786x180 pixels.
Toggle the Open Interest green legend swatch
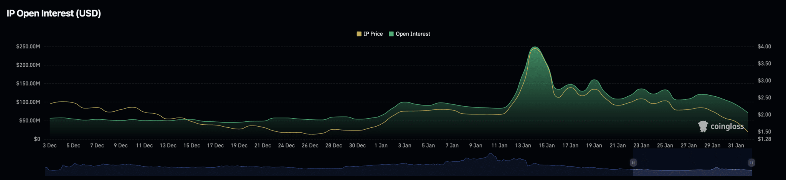(x=391, y=34)
